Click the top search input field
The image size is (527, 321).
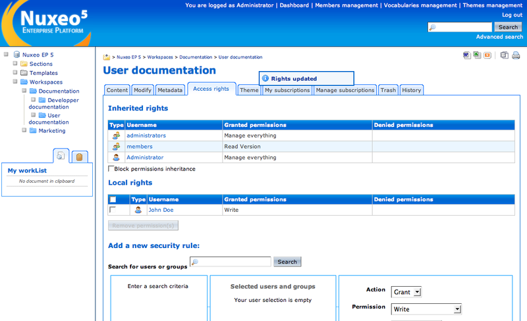pos(460,27)
